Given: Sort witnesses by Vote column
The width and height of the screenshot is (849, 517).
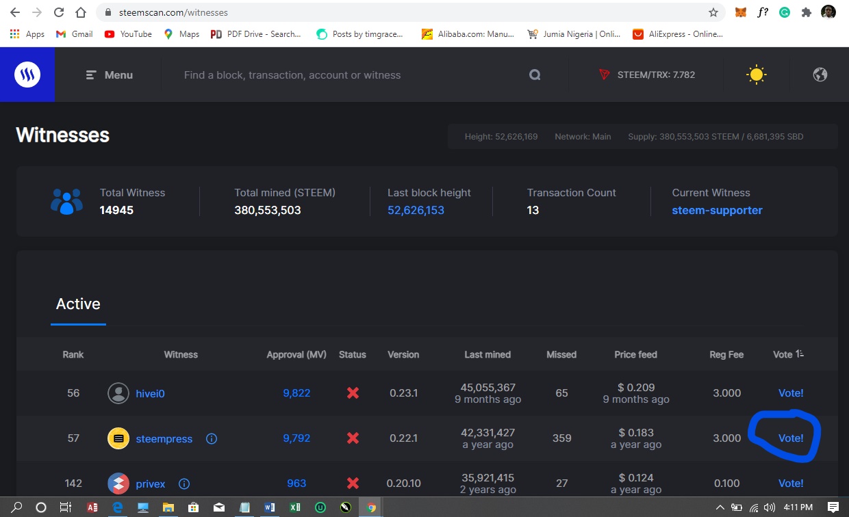Looking at the screenshot, I should click(788, 354).
